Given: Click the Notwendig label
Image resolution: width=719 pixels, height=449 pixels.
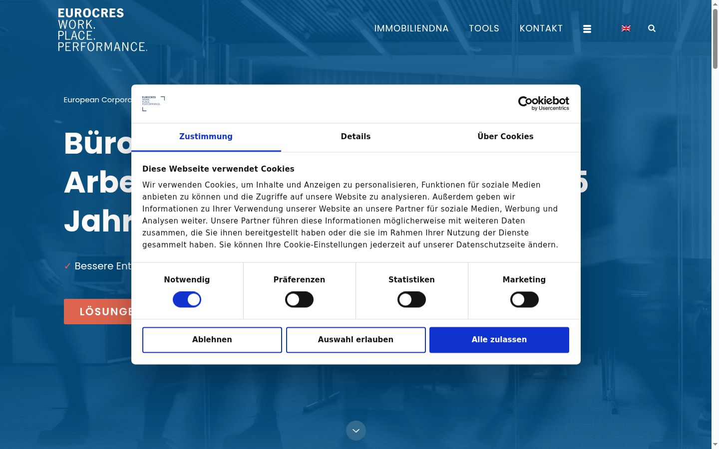Looking at the screenshot, I should click(x=187, y=280).
